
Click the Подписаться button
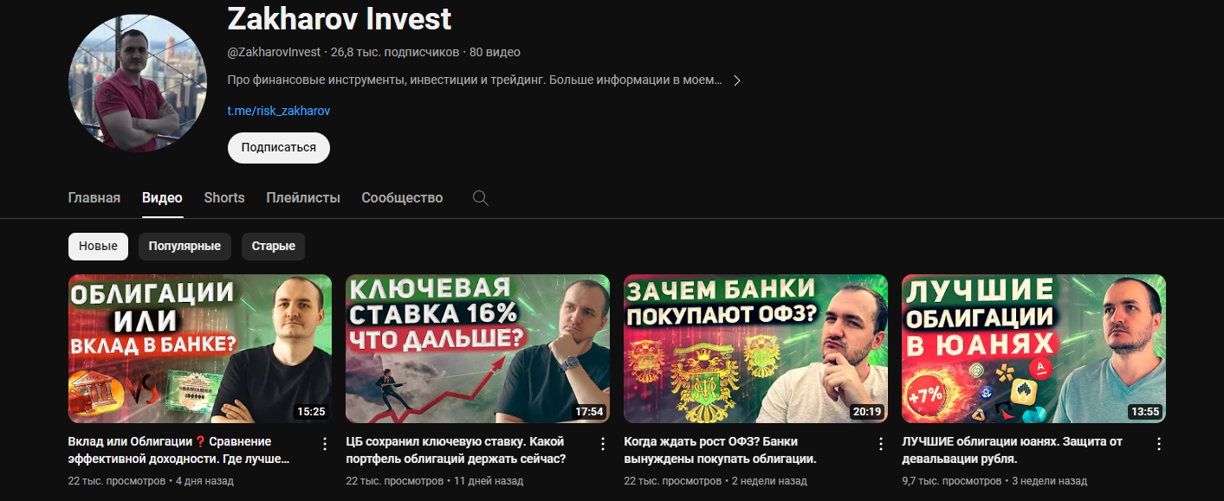[279, 147]
